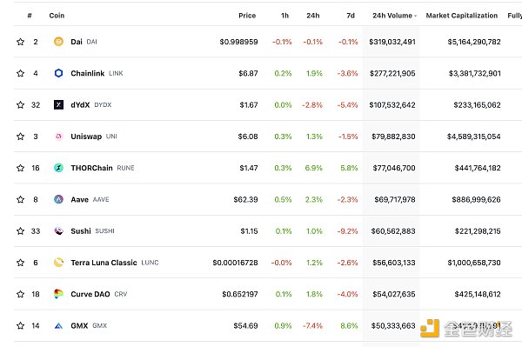The width and height of the screenshot is (522, 347).
Task: Open the Curve DAO coin page
Action: pos(90,294)
